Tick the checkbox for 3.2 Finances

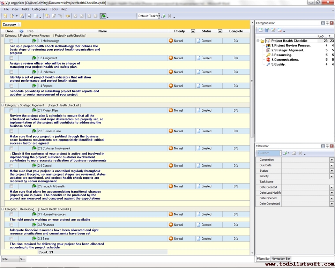tap(12, 225)
